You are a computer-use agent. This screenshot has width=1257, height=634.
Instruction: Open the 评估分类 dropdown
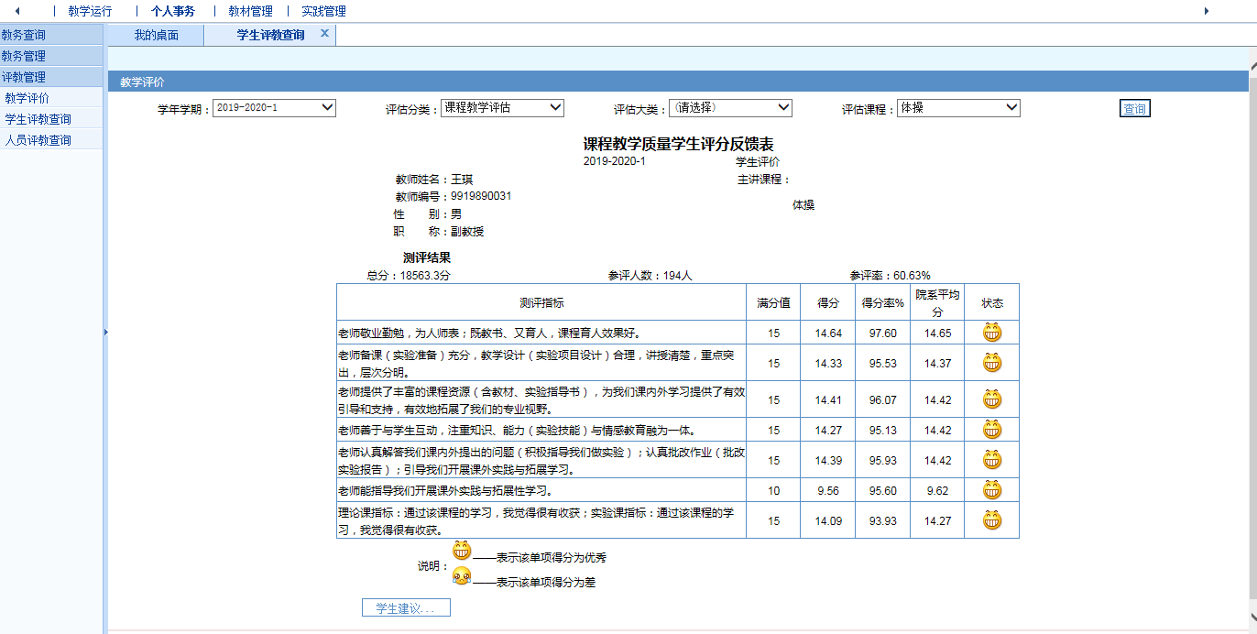coord(502,108)
